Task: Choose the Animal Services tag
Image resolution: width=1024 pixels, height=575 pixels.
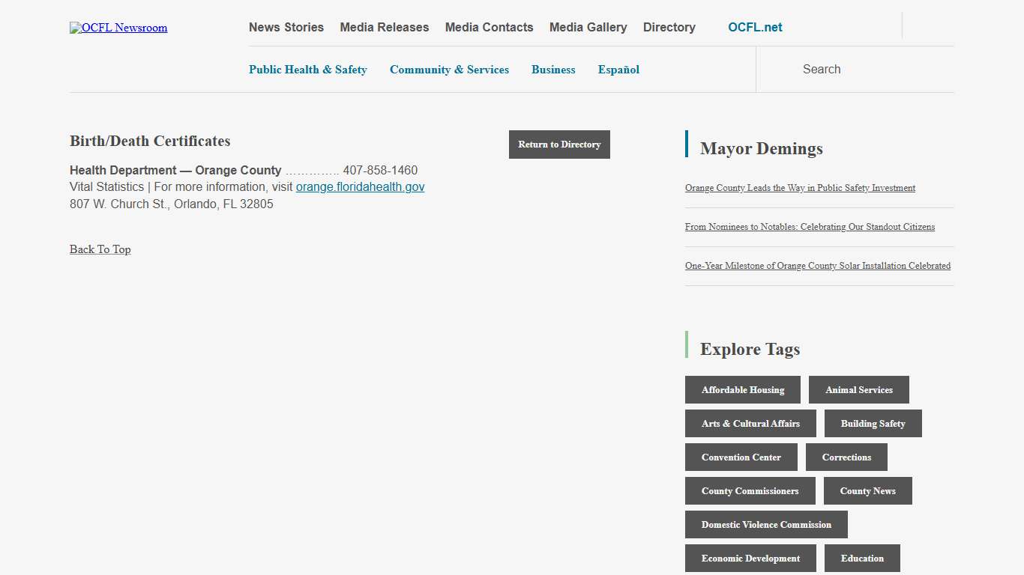Action: tap(858, 390)
